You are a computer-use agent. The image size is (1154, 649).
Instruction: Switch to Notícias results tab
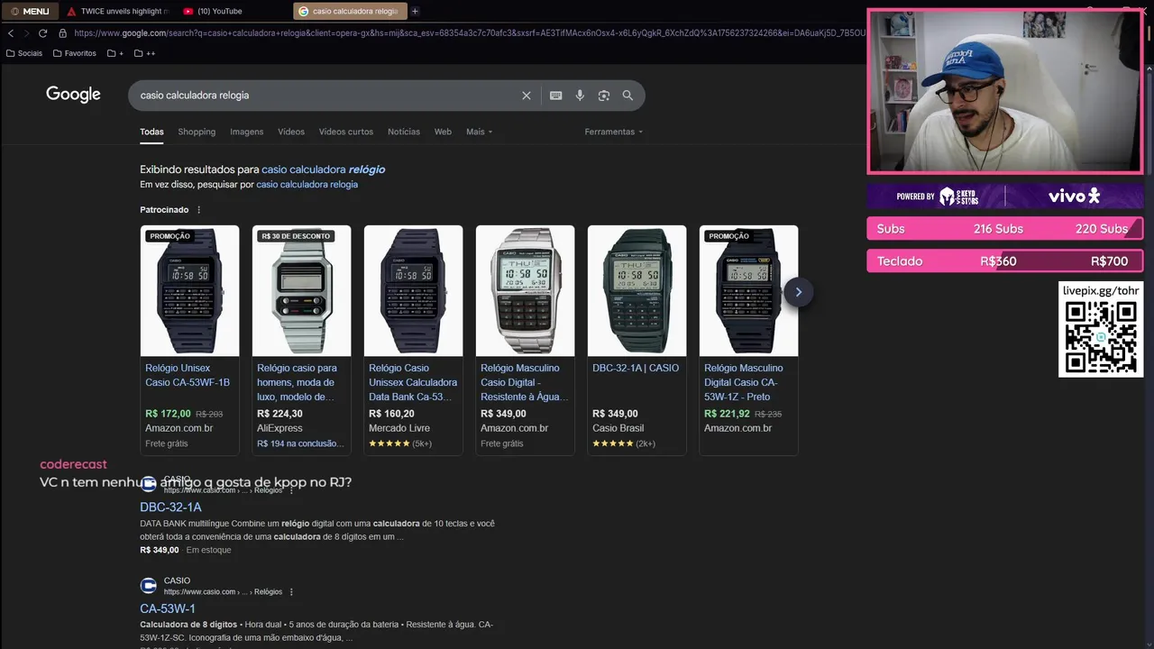click(x=404, y=132)
